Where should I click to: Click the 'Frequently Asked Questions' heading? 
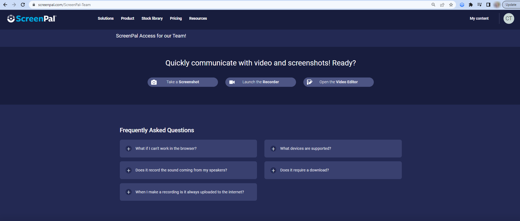click(x=157, y=130)
